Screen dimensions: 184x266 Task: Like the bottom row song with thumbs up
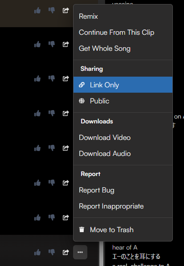37,252
